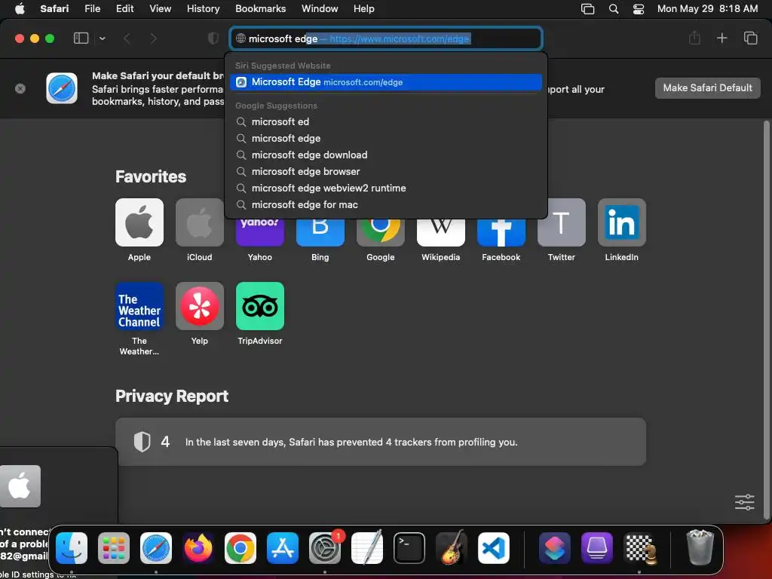Open the Bing favorite
Viewport: 772px width, 579px height.
point(320,231)
